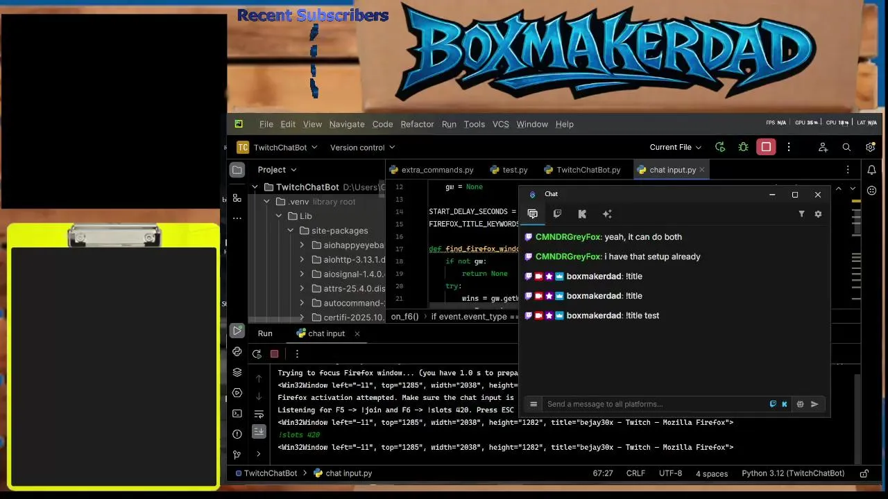The height and width of the screenshot is (499, 888).
Task: Open the Tools menu
Action: [475, 124]
